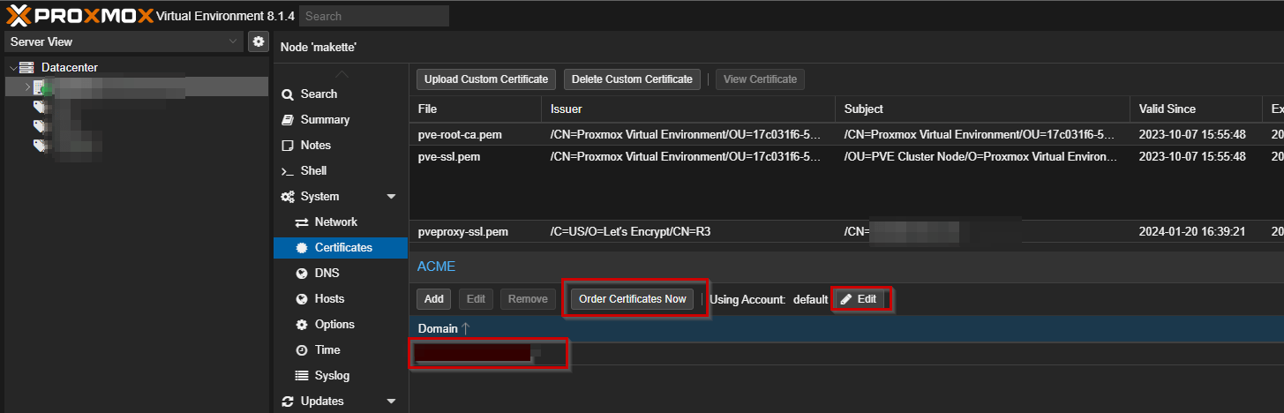Click the Options gear icon
This screenshot has width=1284, height=413.
click(x=302, y=324)
